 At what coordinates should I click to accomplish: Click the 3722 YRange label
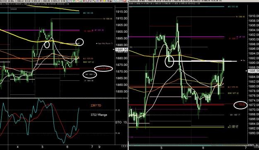[99, 115]
